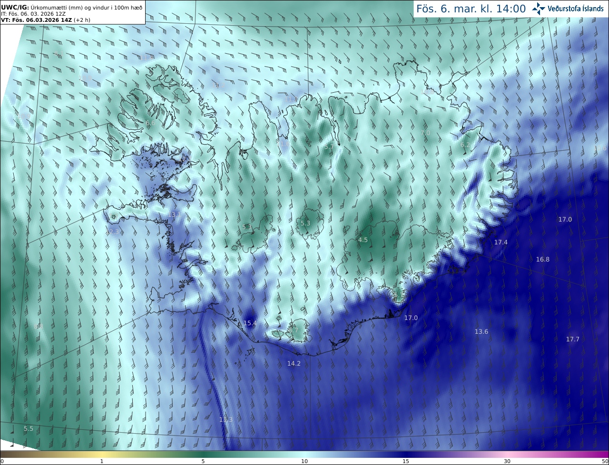Image resolution: width=609 pixels, height=465 pixels.
Task: Click the 14.2 value south of Iceland
Action: pos(294,364)
